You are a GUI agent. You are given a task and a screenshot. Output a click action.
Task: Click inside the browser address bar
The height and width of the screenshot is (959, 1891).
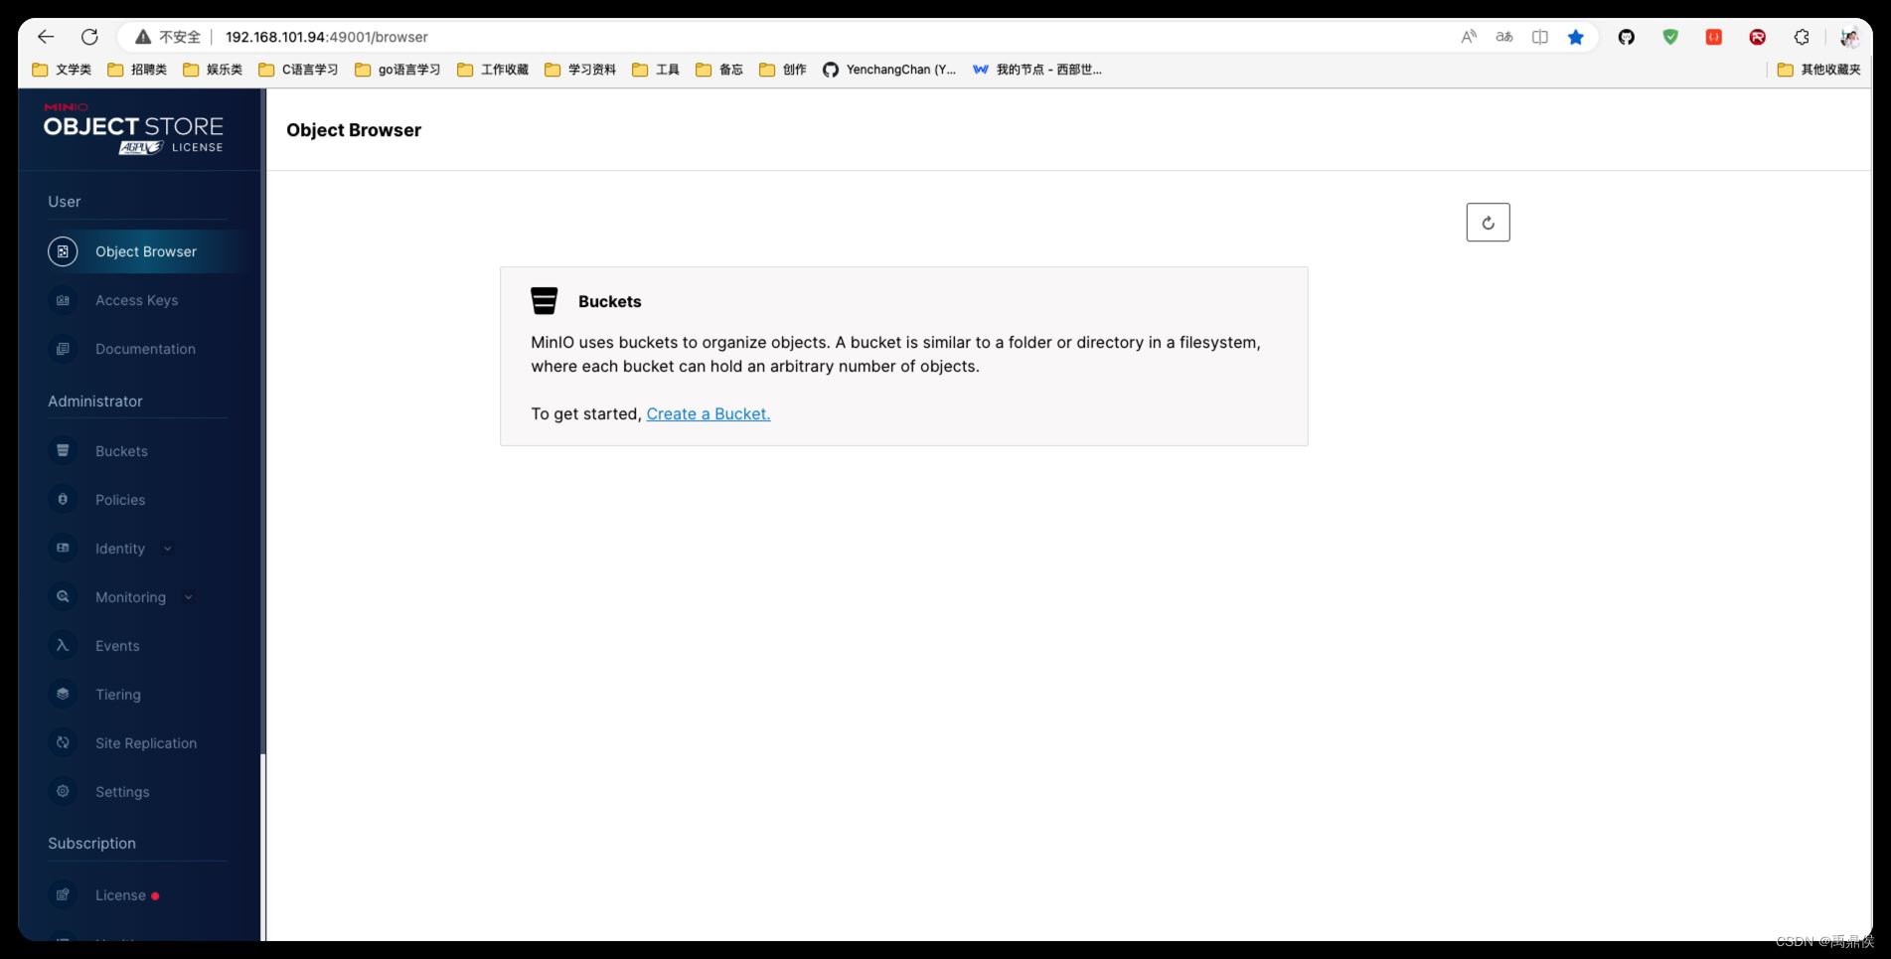tap(696, 37)
